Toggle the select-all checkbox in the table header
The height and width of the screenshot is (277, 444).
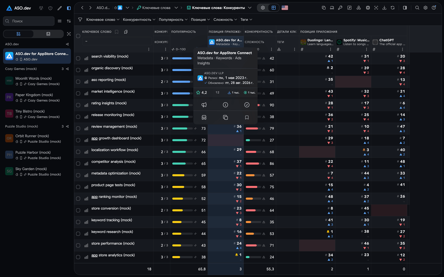pos(78,36)
